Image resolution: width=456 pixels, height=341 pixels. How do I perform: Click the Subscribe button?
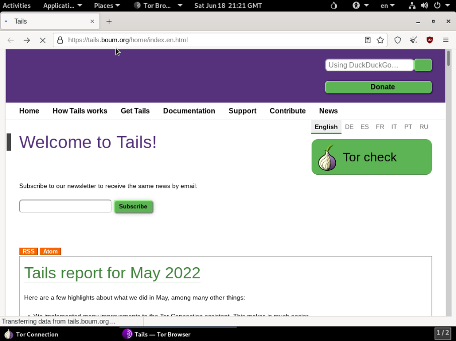(133, 206)
